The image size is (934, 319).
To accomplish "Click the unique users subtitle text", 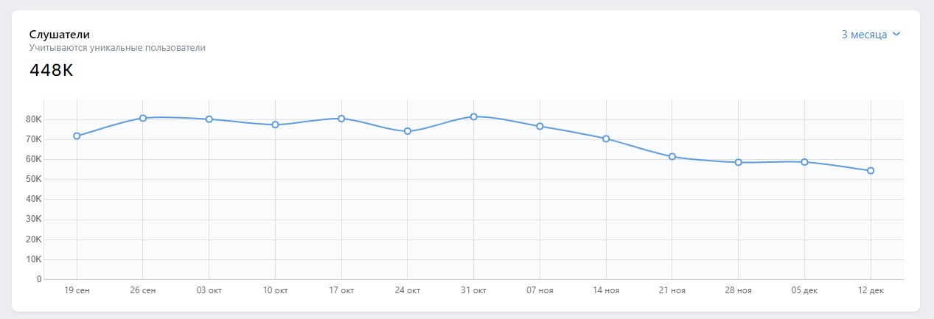I will click(x=117, y=48).
